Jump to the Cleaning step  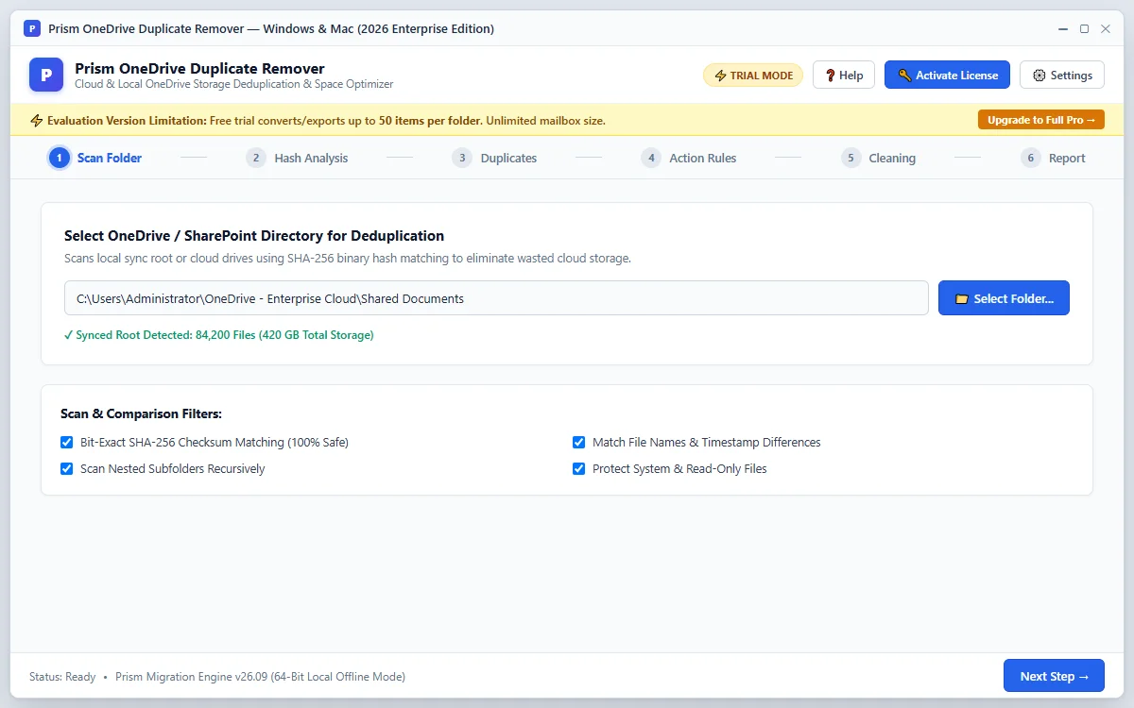[x=879, y=158]
